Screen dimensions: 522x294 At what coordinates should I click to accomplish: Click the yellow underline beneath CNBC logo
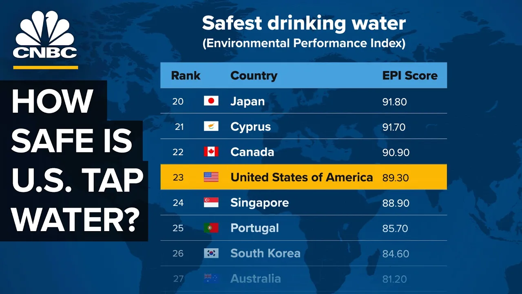45,67
